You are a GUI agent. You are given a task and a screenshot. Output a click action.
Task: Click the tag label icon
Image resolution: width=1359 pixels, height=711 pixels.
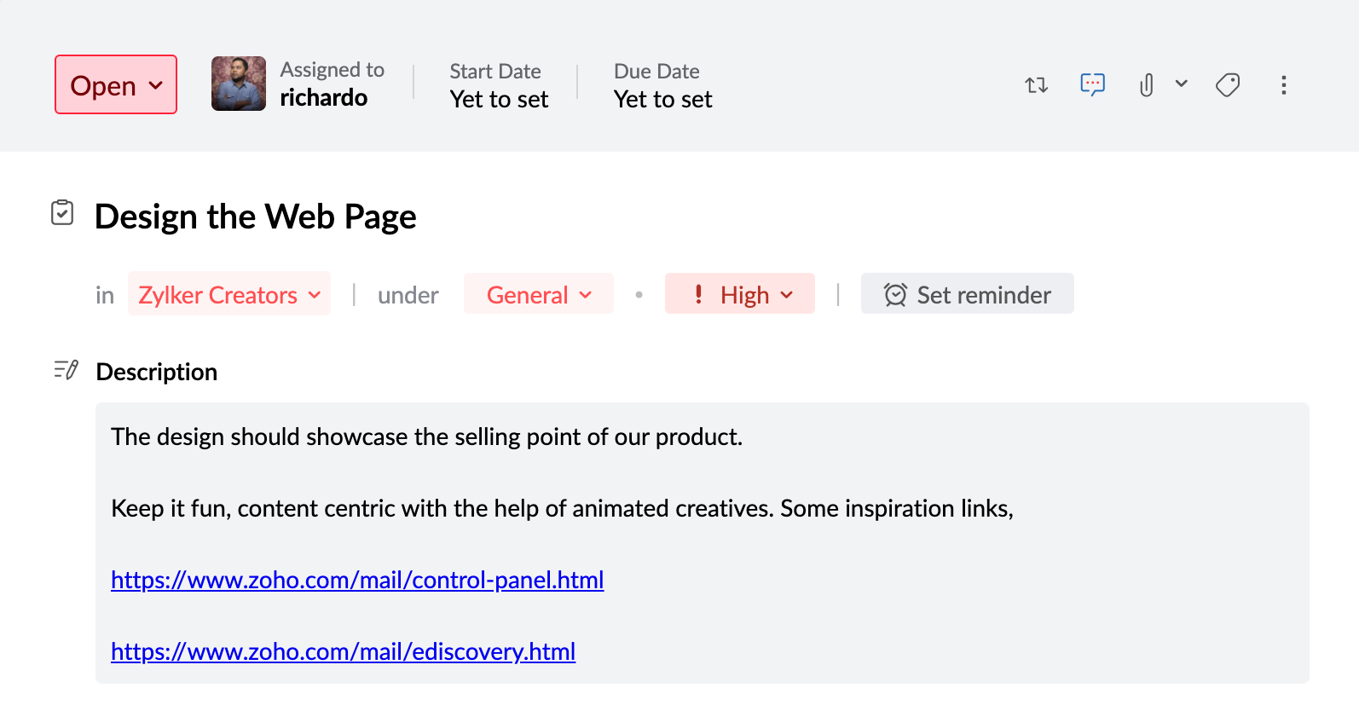[1228, 84]
